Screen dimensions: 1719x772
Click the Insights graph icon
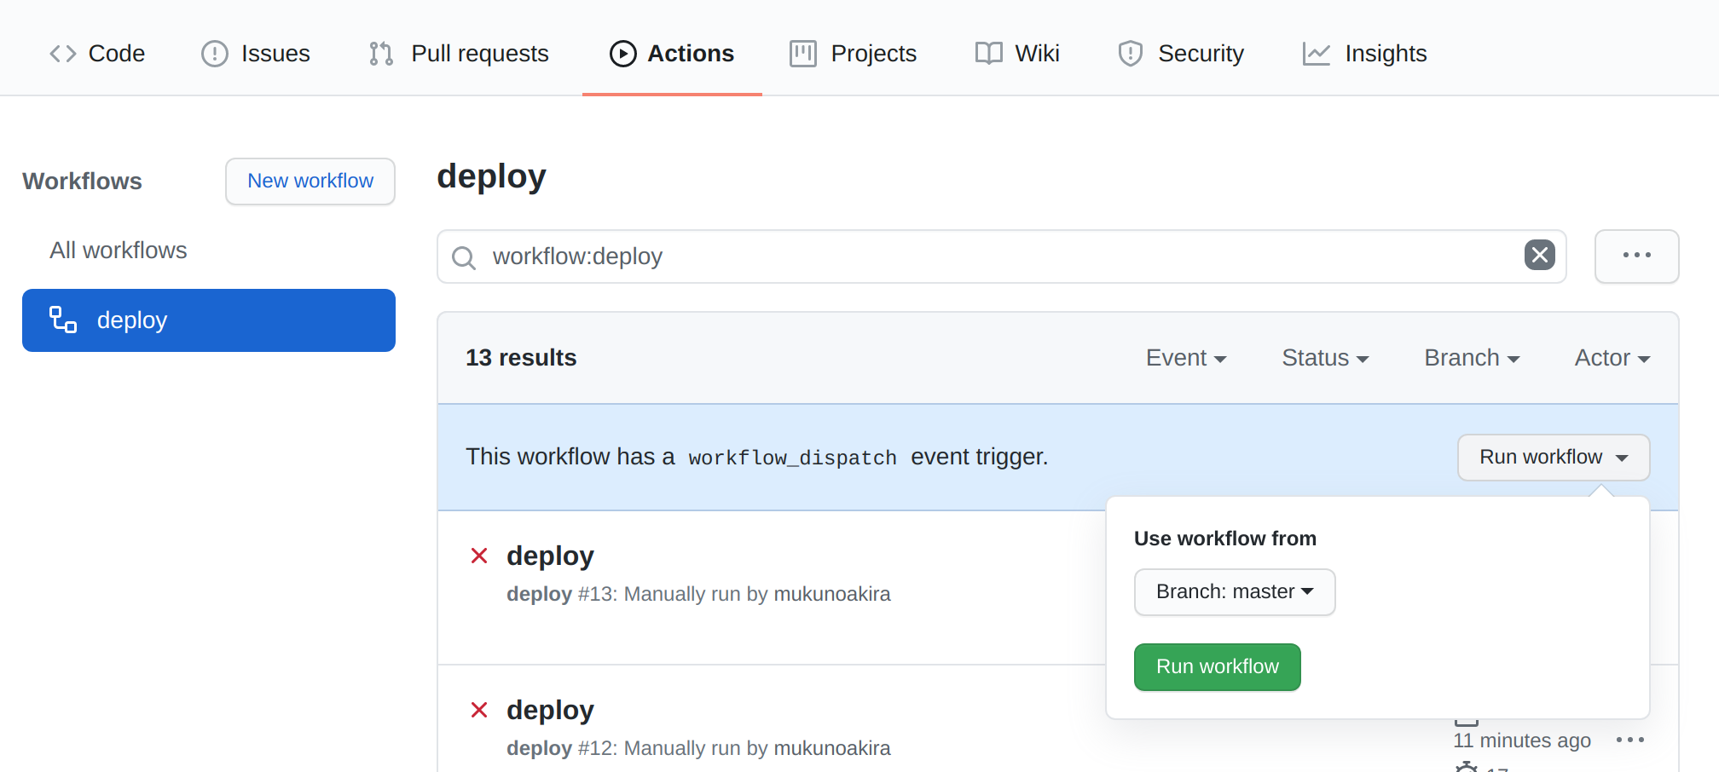point(1317,54)
